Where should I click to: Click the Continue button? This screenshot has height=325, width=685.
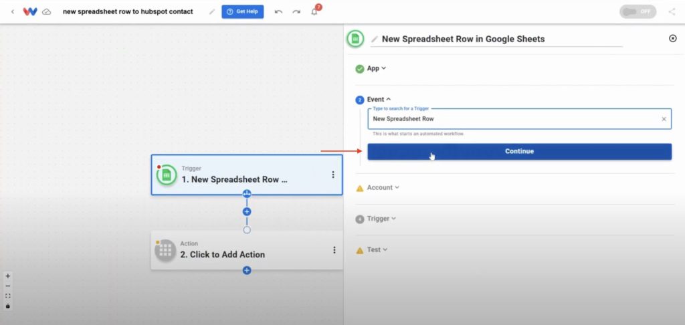coord(519,151)
